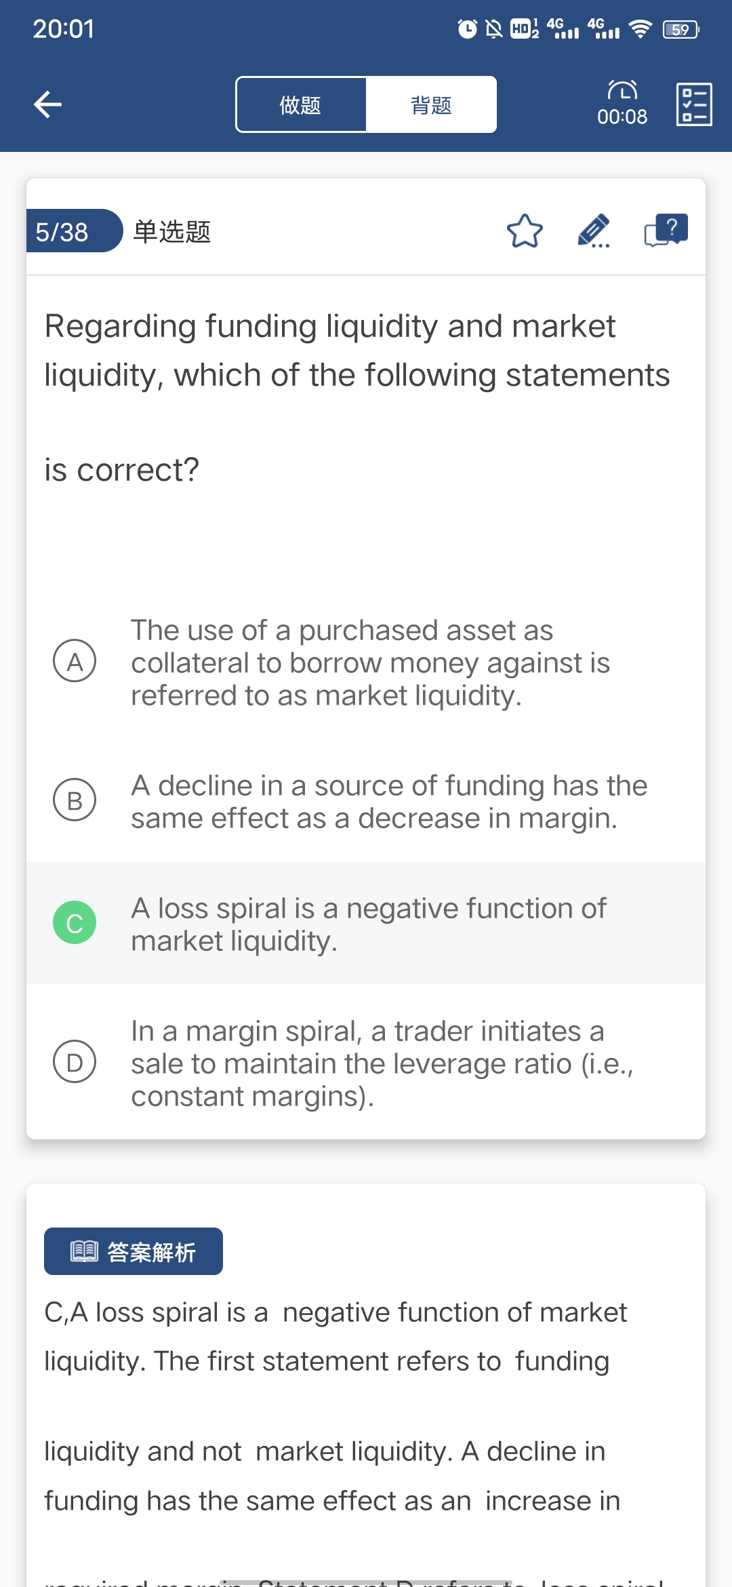Tap the back arrow icon

point(47,104)
